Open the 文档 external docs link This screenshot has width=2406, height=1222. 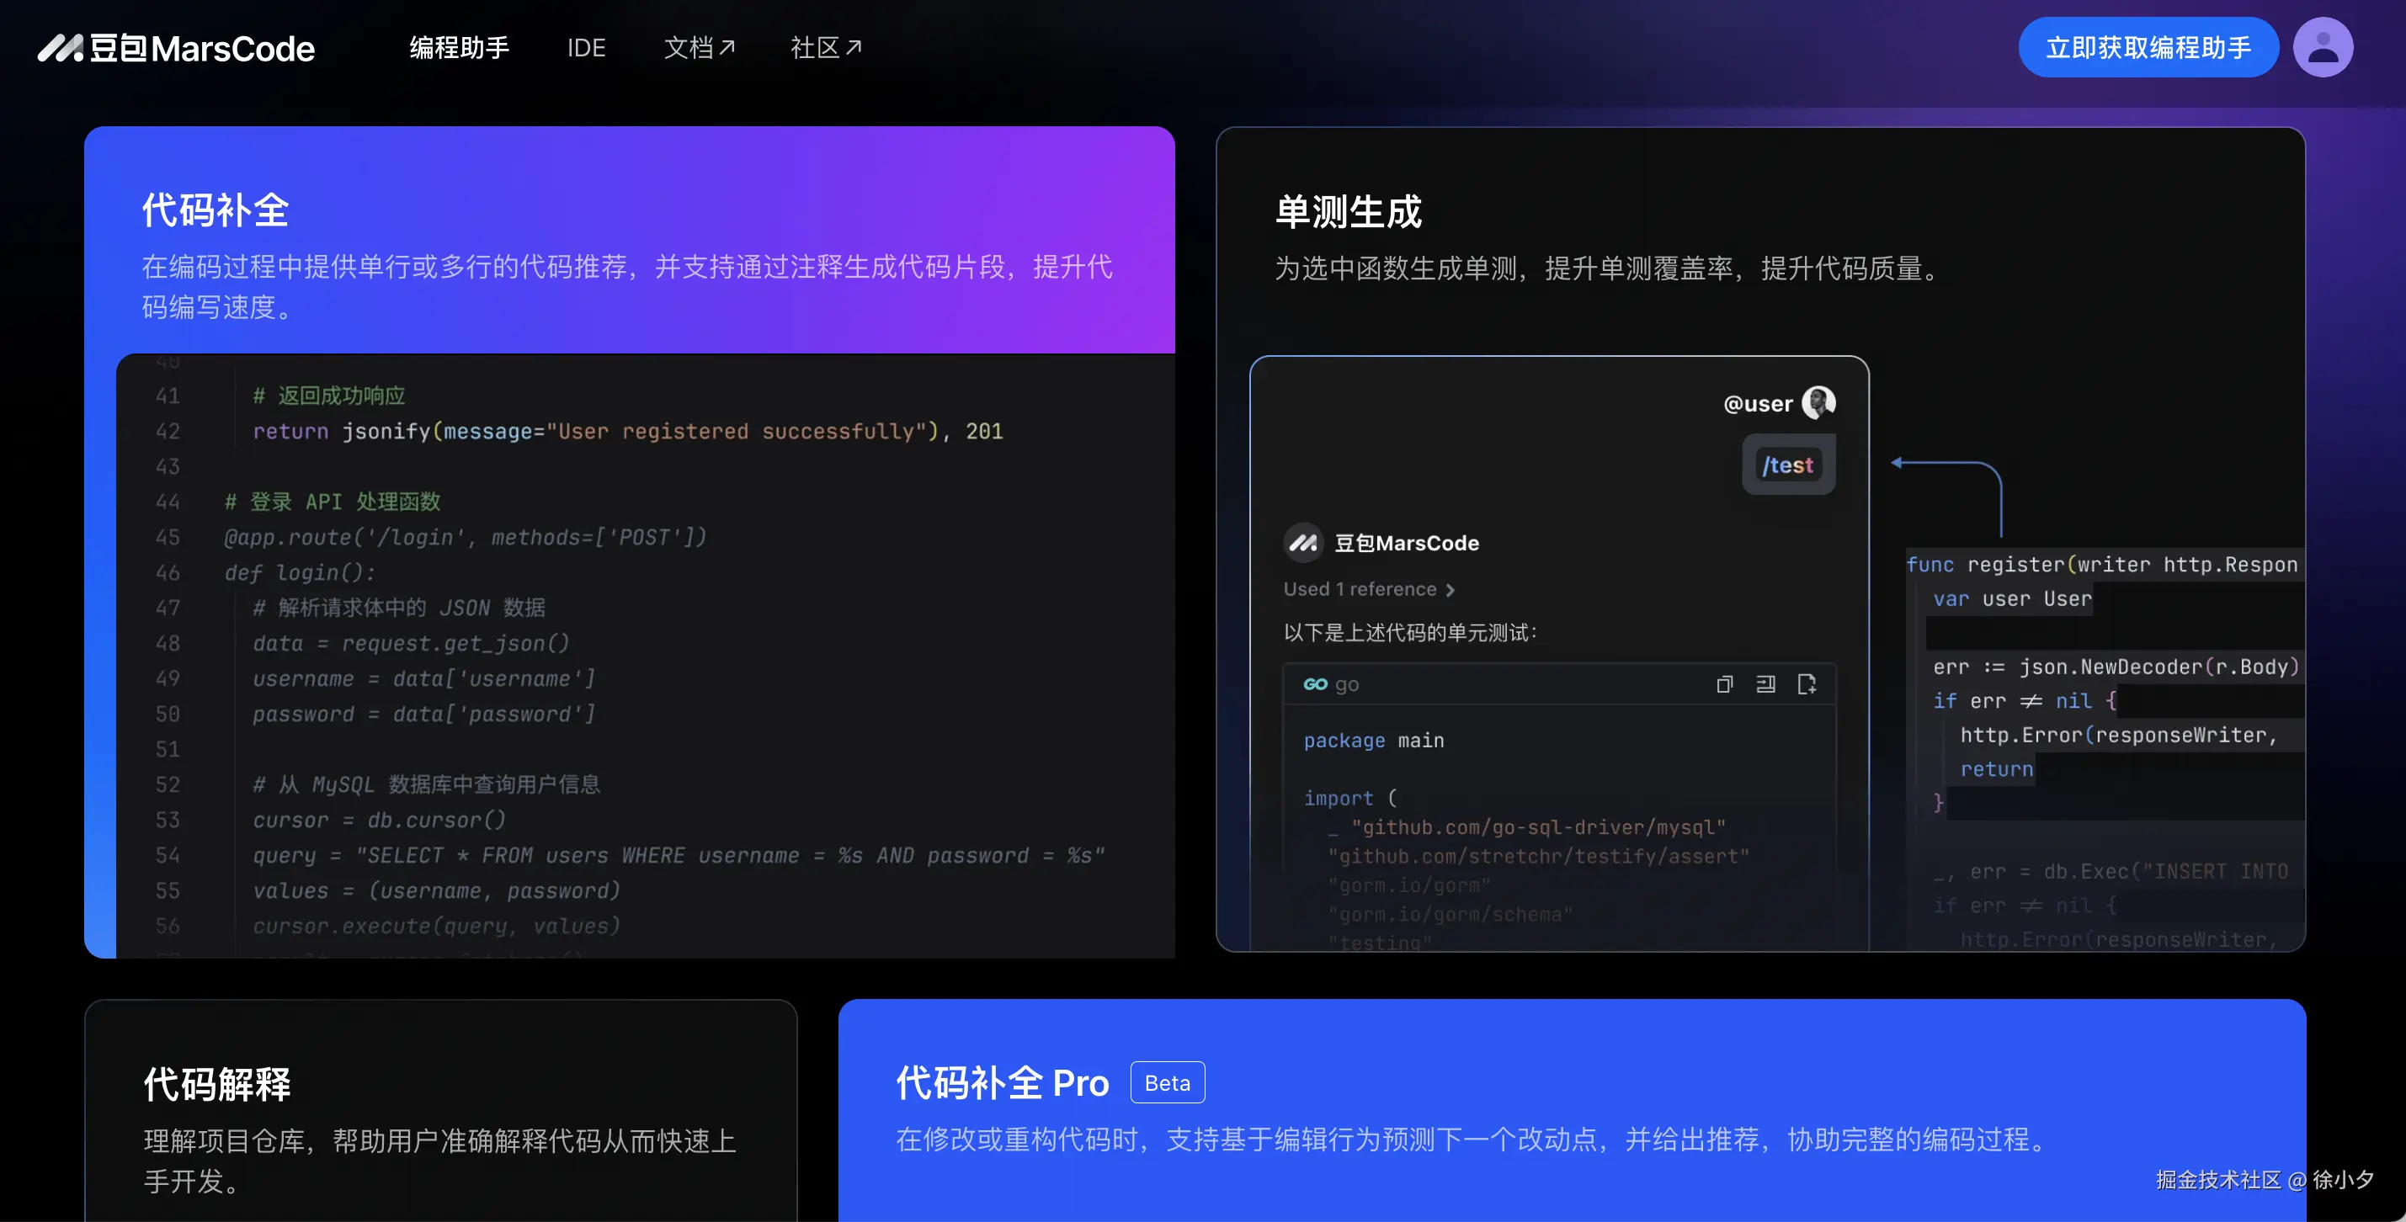699,48
